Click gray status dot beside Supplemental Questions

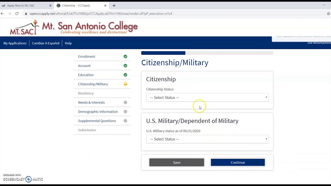(x=125, y=121)
